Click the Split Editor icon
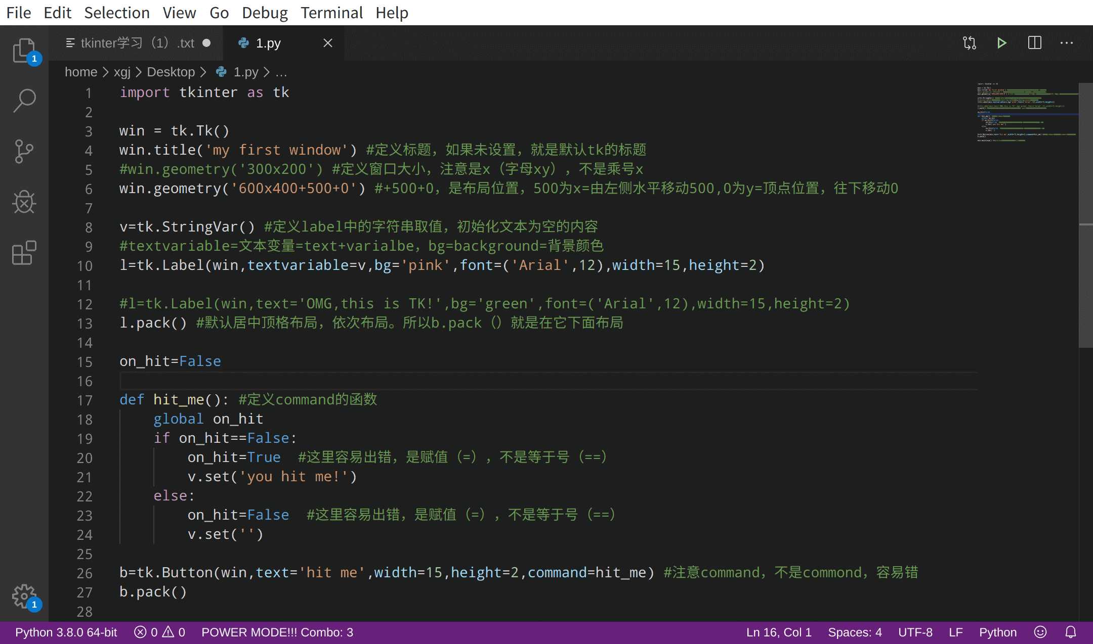This screenshot has width=1093, height=644. [1035, 42]
